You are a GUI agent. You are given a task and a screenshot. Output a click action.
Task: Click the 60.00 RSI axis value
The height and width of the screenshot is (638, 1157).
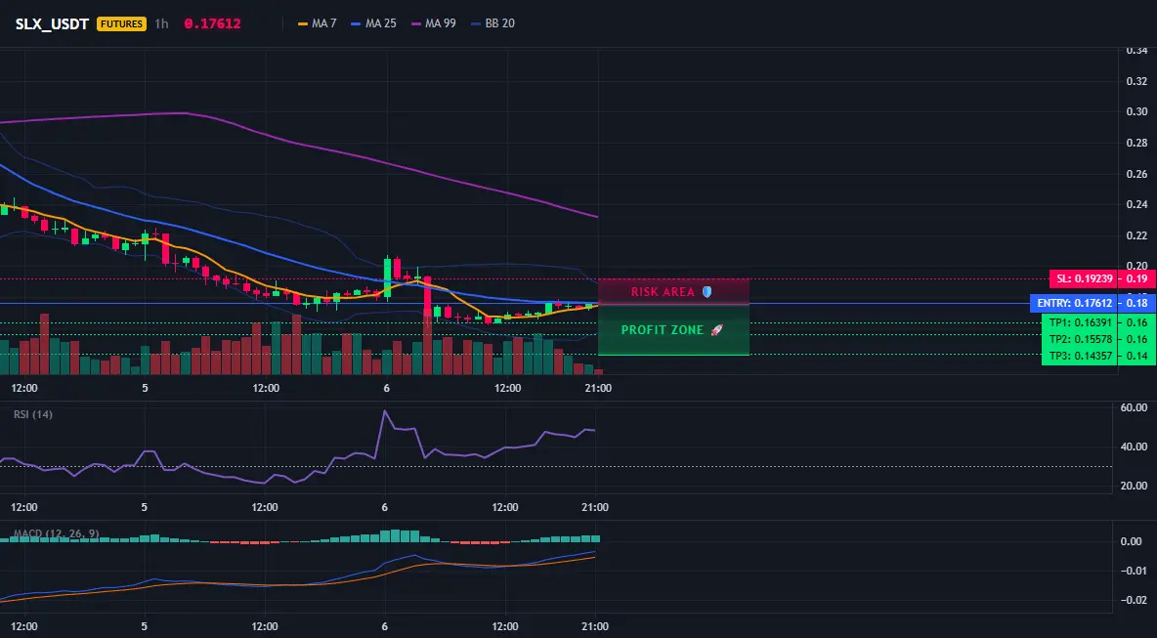pos(1135,407)
